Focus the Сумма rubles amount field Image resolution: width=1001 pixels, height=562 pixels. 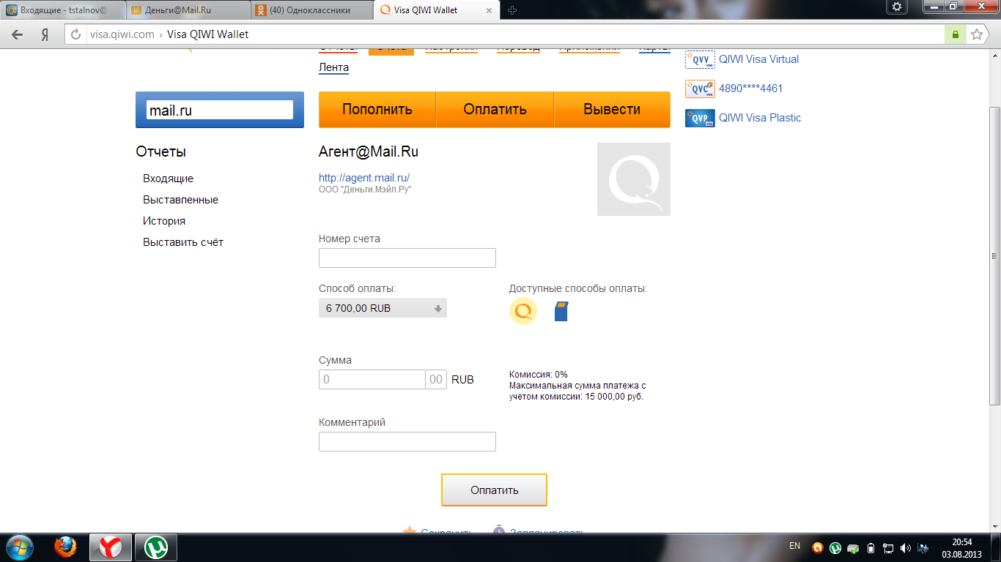tap(372, 379)
